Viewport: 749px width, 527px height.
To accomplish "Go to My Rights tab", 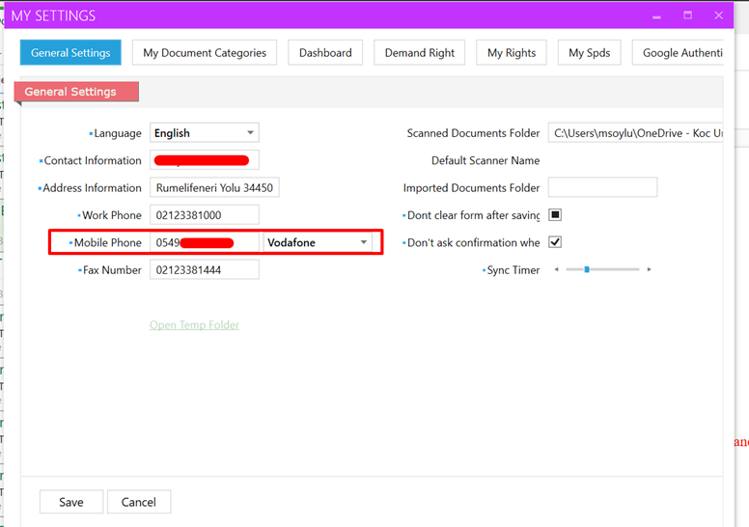I will click(512, 53).
